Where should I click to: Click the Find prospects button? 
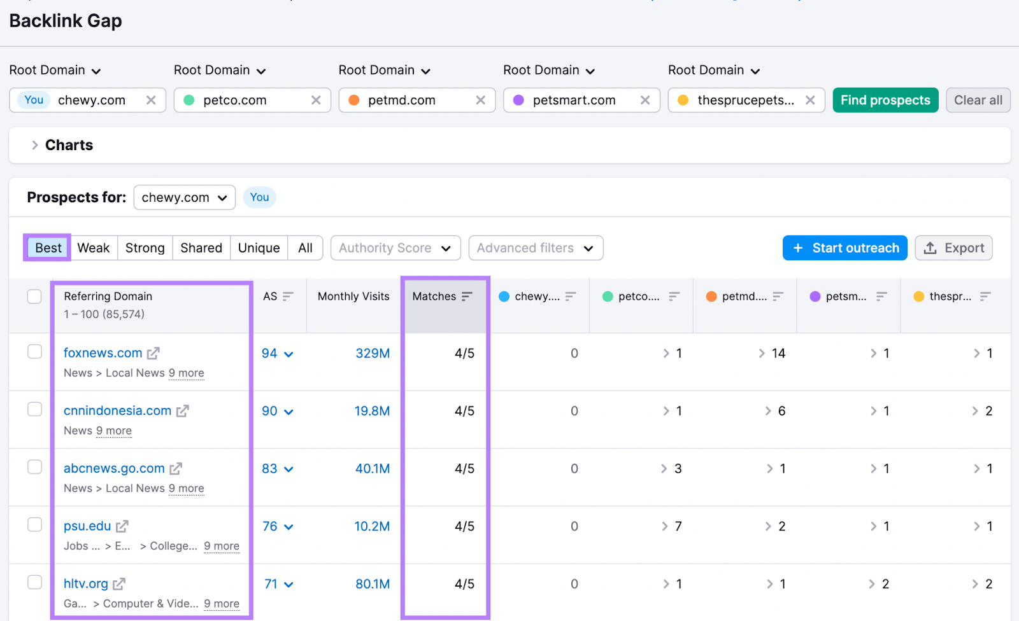point(885,100)
